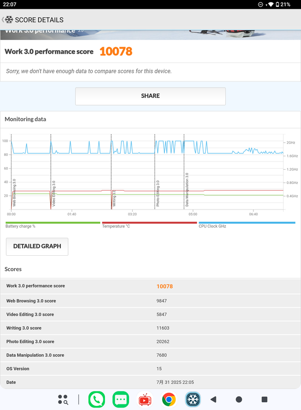Tap the 'Sorry, we don't have enough data' message

[x=89, y=71]
